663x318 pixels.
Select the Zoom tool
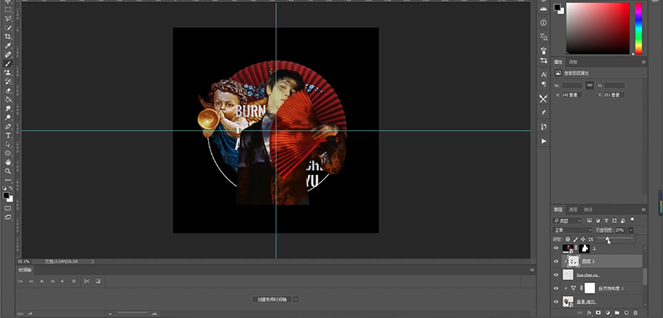[x=8, y=171]
